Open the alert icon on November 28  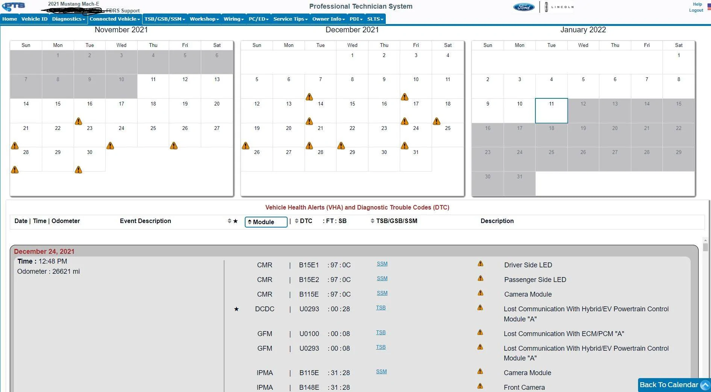click(15, 170)
